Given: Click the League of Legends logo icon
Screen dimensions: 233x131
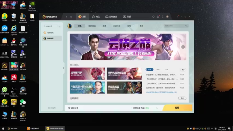Looking at the screenshot, I should coord(70,26).
